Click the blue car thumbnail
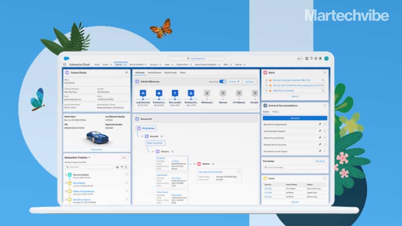The image size is (402, 226). coord(97,137)
